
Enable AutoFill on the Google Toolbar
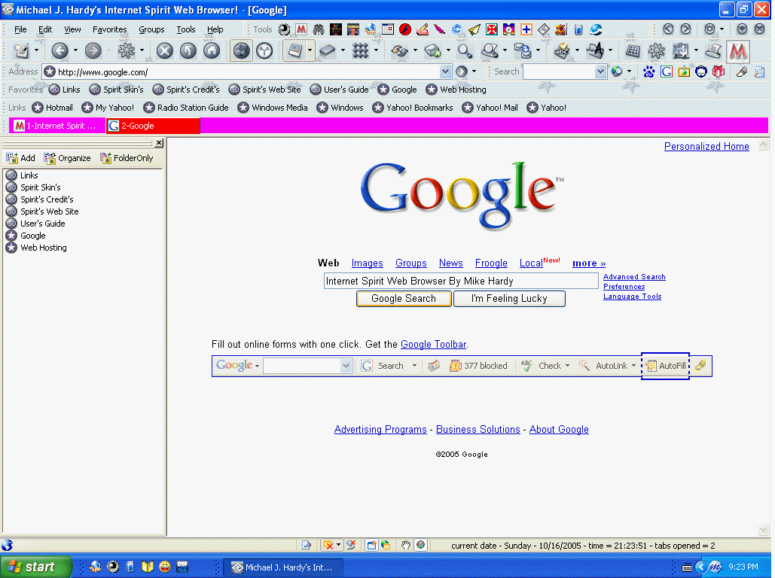[x=666, y=366]
